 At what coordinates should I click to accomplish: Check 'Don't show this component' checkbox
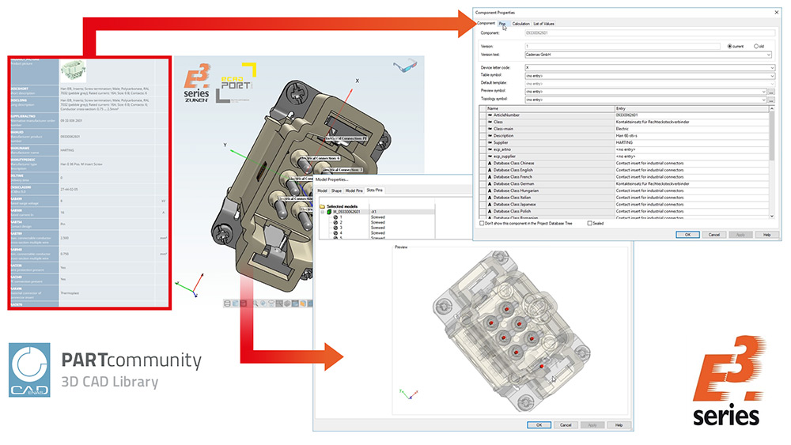[483, 224]
